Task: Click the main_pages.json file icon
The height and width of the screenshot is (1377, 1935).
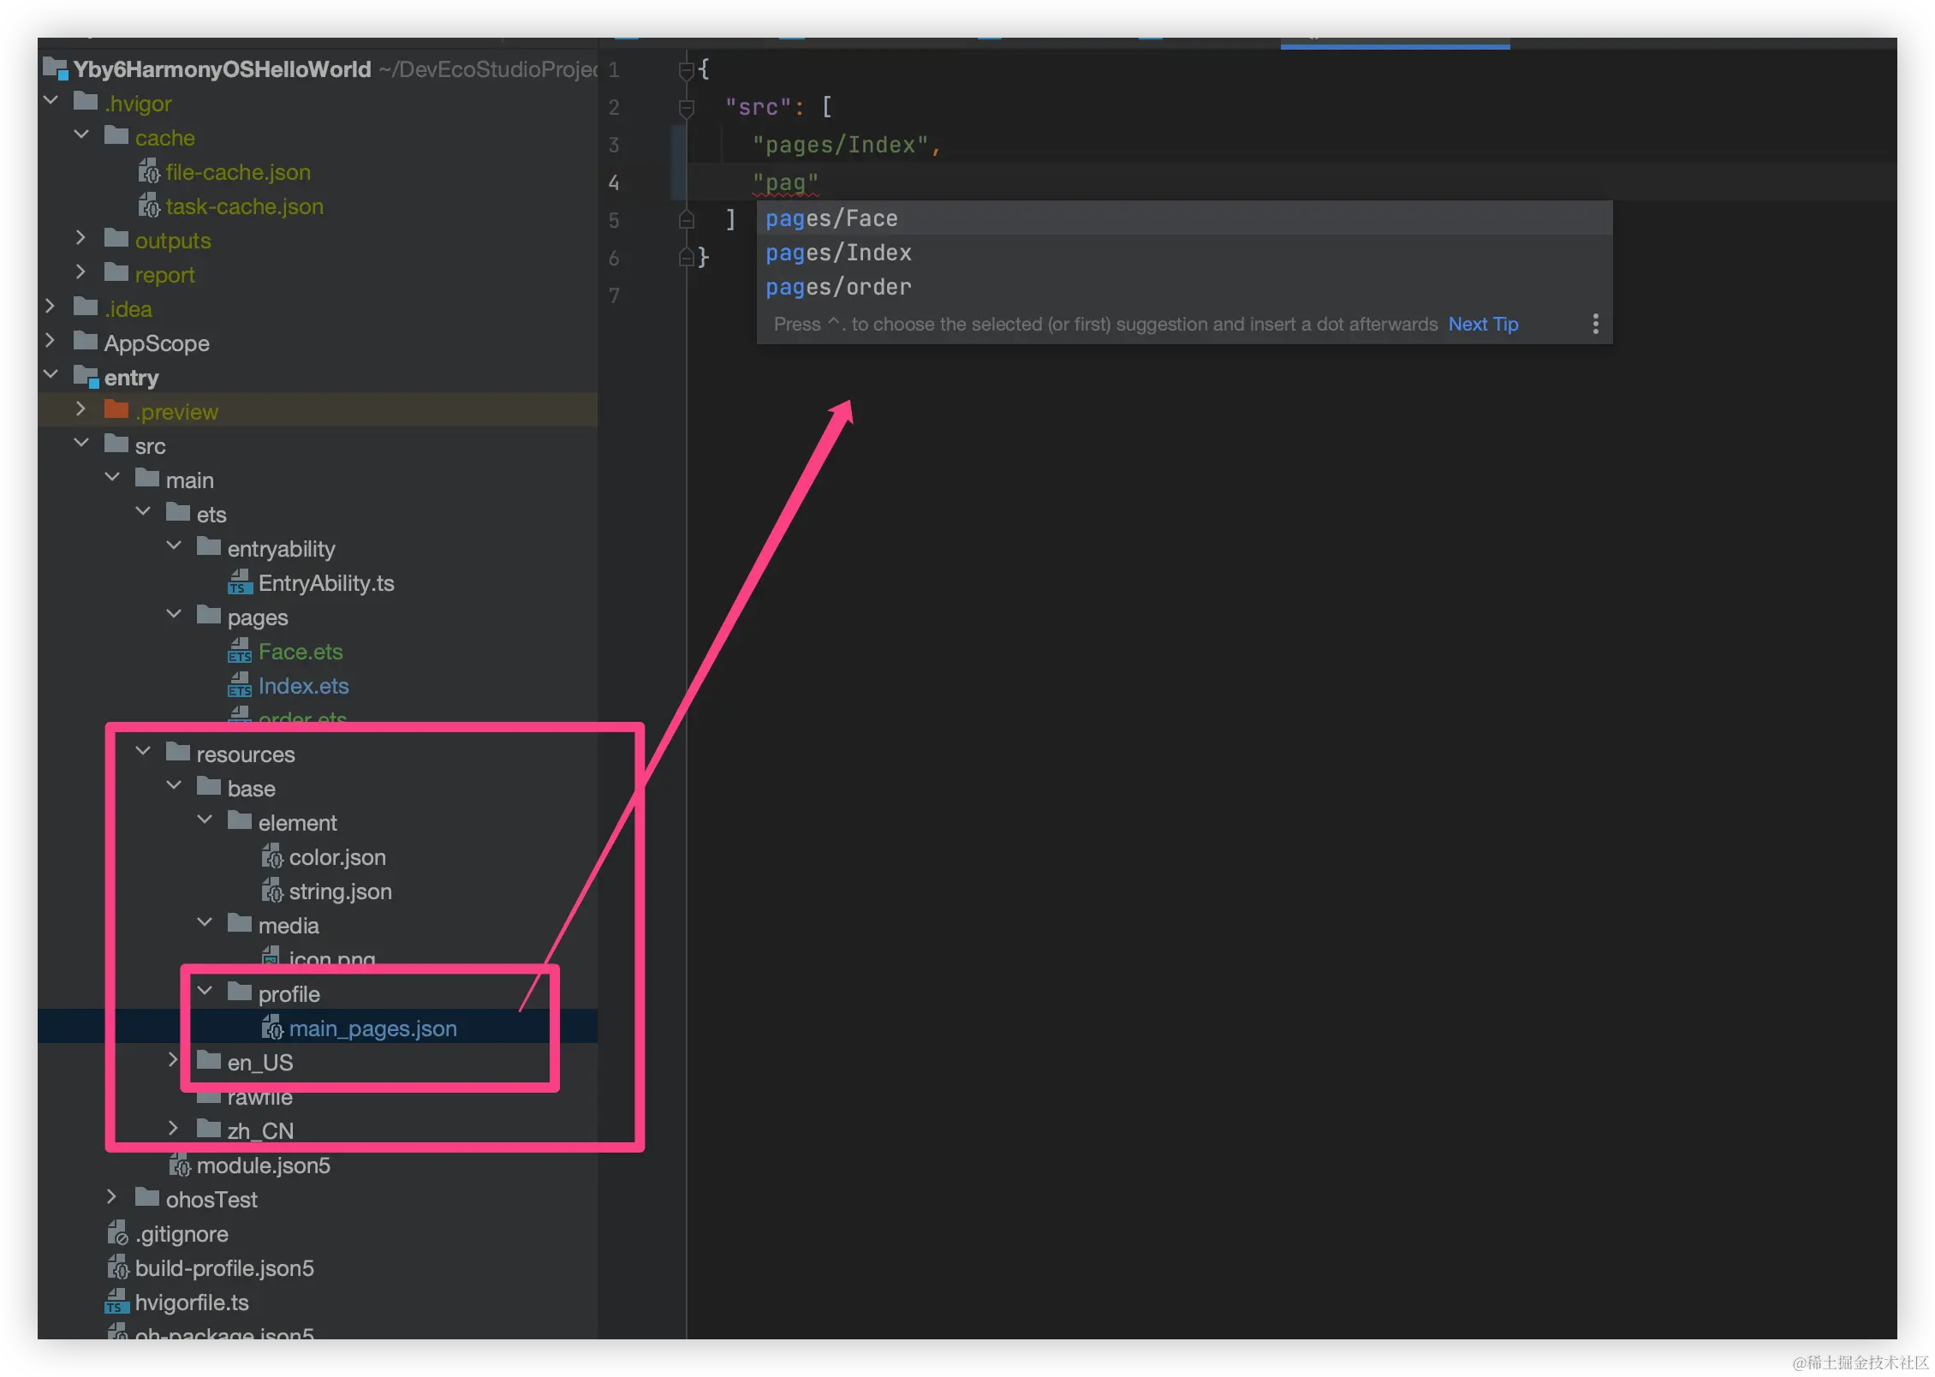Action: 271,1028
